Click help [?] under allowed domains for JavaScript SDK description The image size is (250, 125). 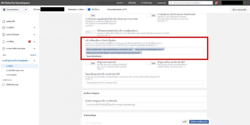click(92, 79)
